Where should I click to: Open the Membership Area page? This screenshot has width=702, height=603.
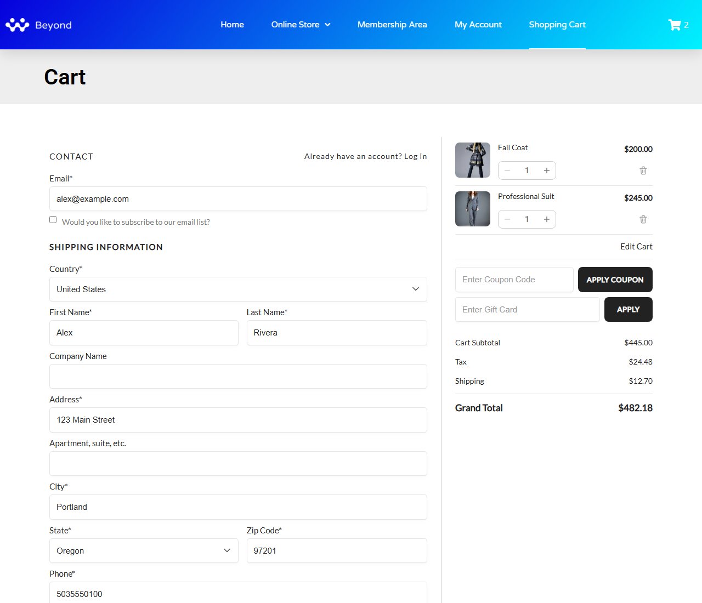[392, 25]
